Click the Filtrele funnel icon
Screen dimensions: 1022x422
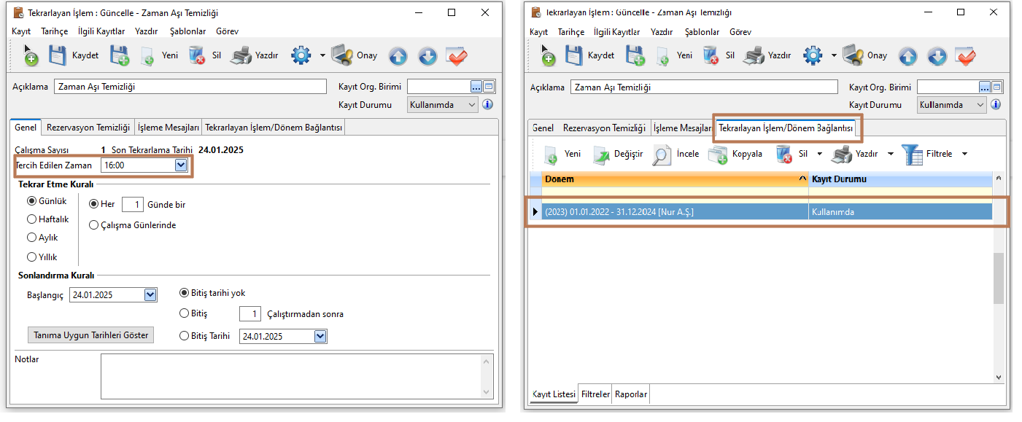pos(912,155)
